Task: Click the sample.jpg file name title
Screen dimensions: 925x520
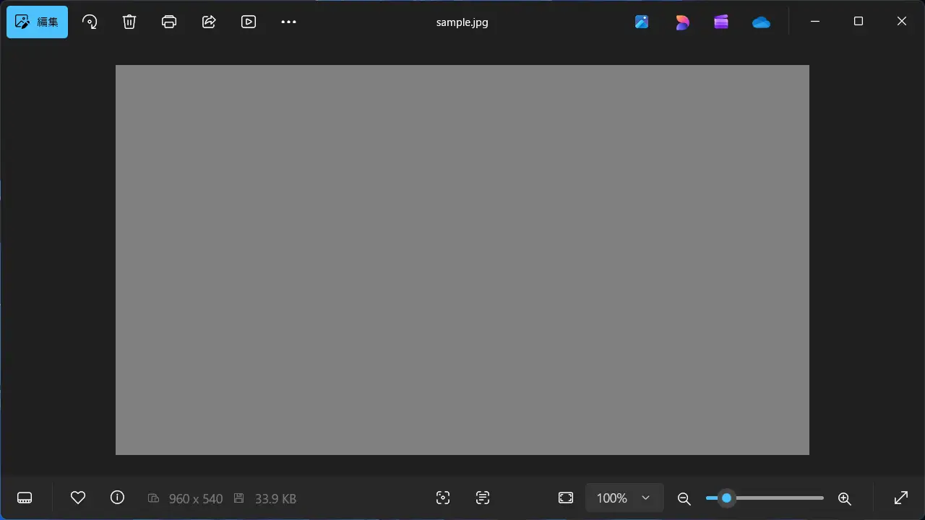Action: tap(462, 22)
